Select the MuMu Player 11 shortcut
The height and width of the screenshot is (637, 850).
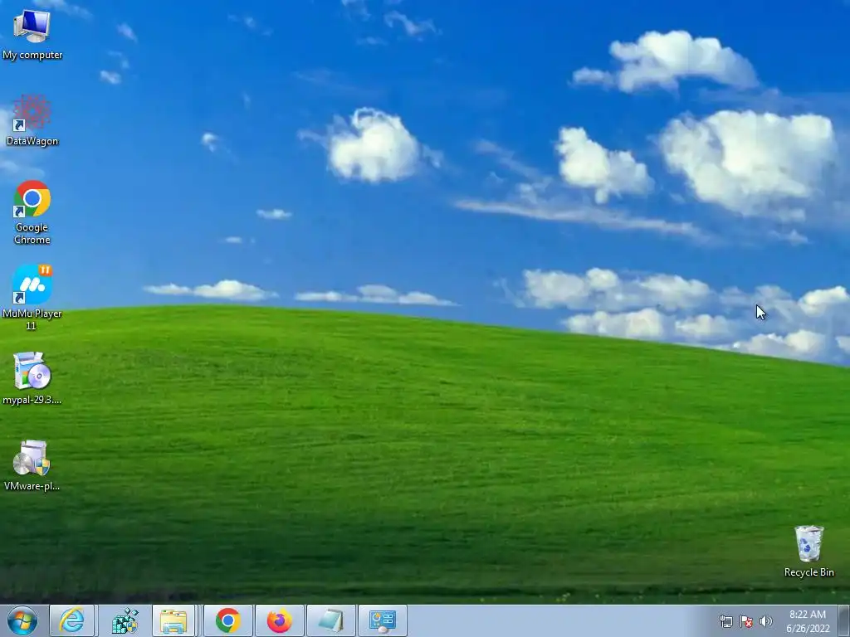click(x=32, y=298)
